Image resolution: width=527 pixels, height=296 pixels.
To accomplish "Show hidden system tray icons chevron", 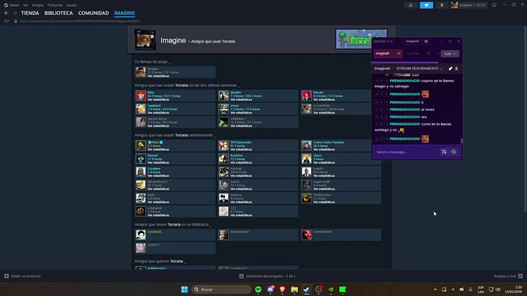I will [x=435, y=289].
